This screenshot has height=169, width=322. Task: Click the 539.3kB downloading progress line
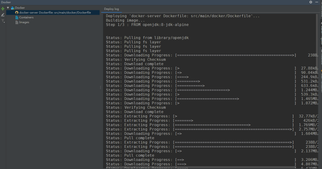(212, 94)
